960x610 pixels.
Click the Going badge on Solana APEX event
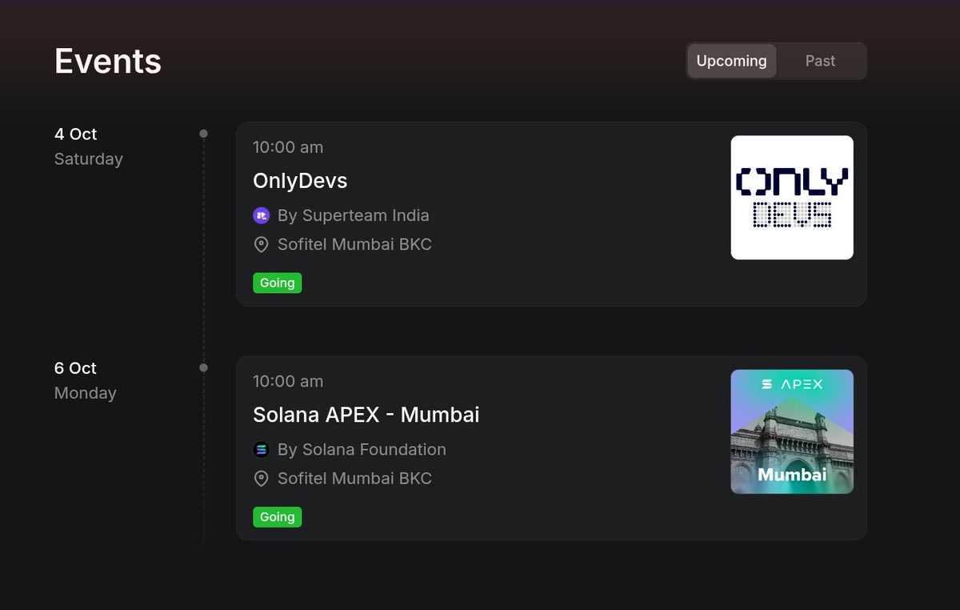[x=278, y=516]
